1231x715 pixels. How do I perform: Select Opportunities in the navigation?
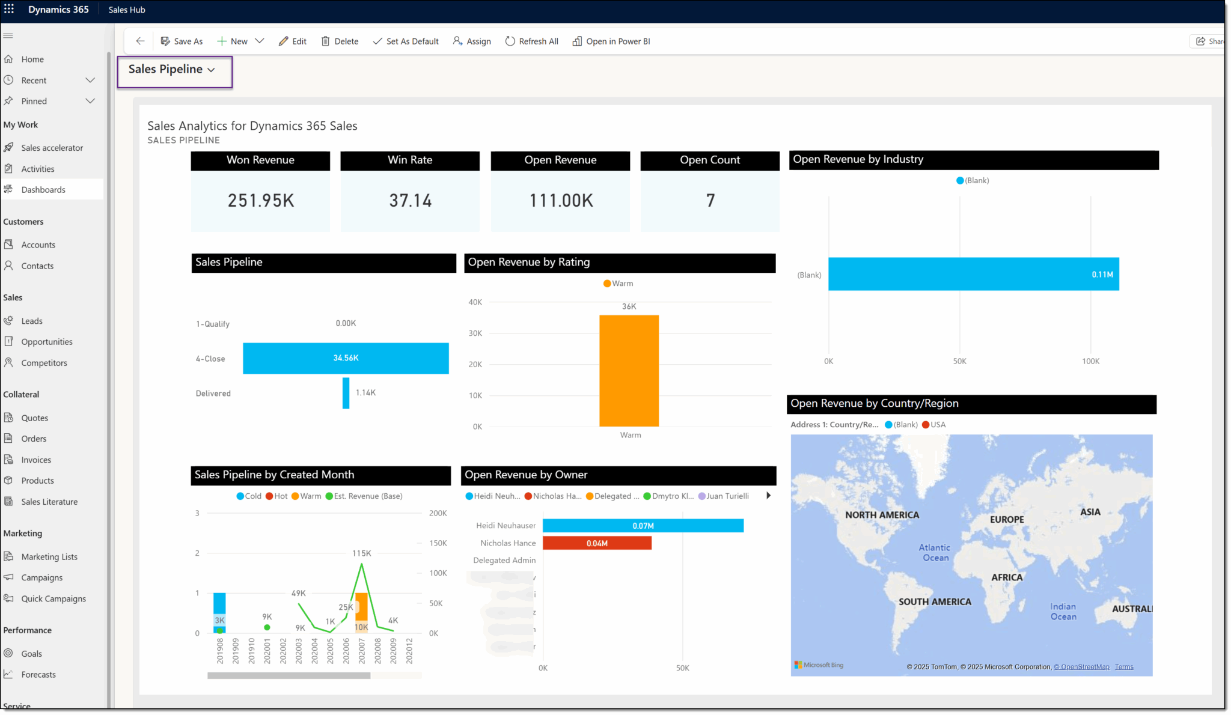pyautogui.click(x=46, y=341)
